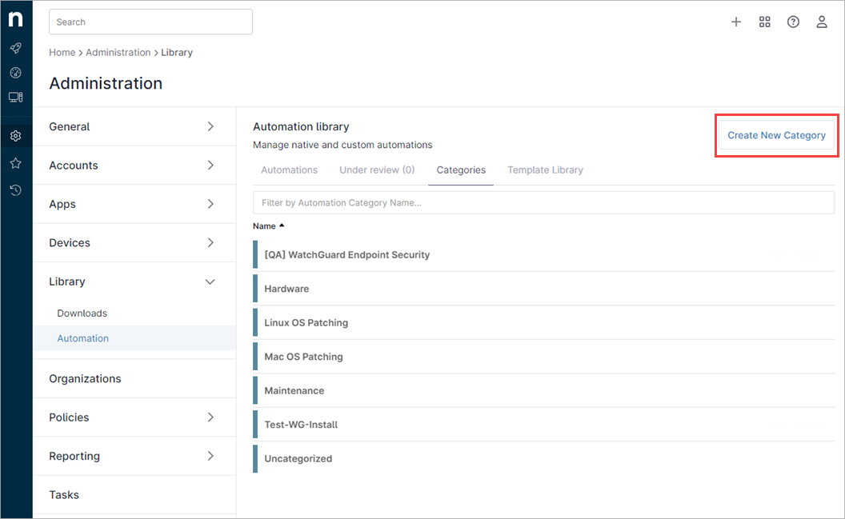Open the NinjaOne home logo
The width and height of the screenshot is (845, 519).
pyautogui.click(x=16, y=19)
